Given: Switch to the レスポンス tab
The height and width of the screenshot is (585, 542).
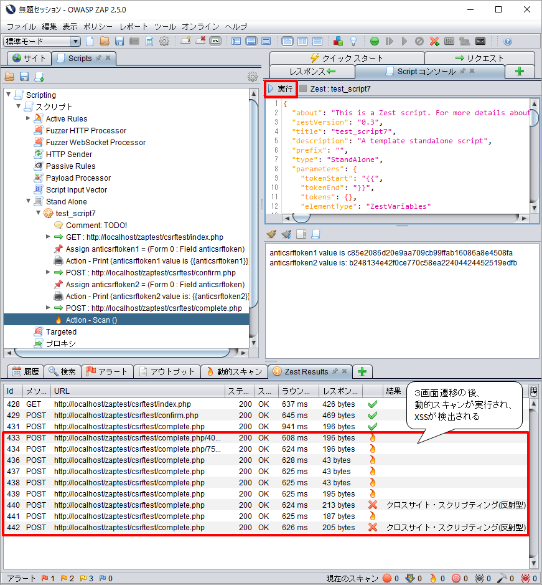Looking at the screenshot, I should [312, 71].
